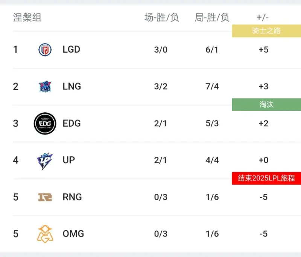The width and height of the screenshot is (301, 257).
Task: Click the green 淘汰 label
Action: pyautogui.click(x=266, y=104)
